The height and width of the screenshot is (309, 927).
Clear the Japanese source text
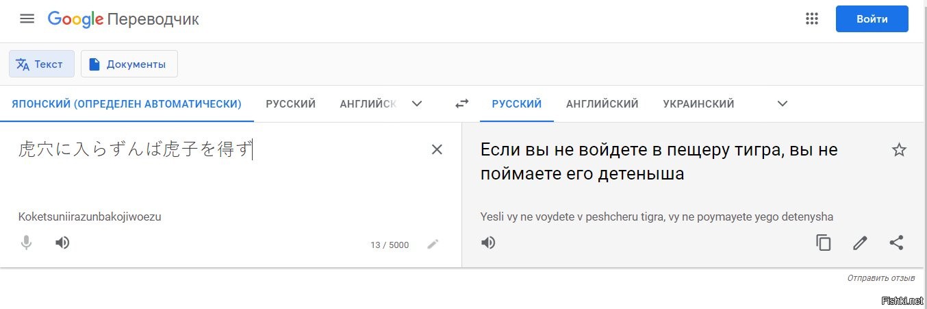pyautogui.click(x=437, y=149)
